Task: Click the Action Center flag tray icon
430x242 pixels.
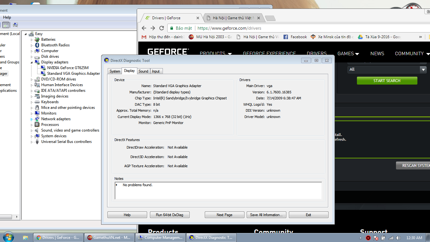Action: coord(376,238)
